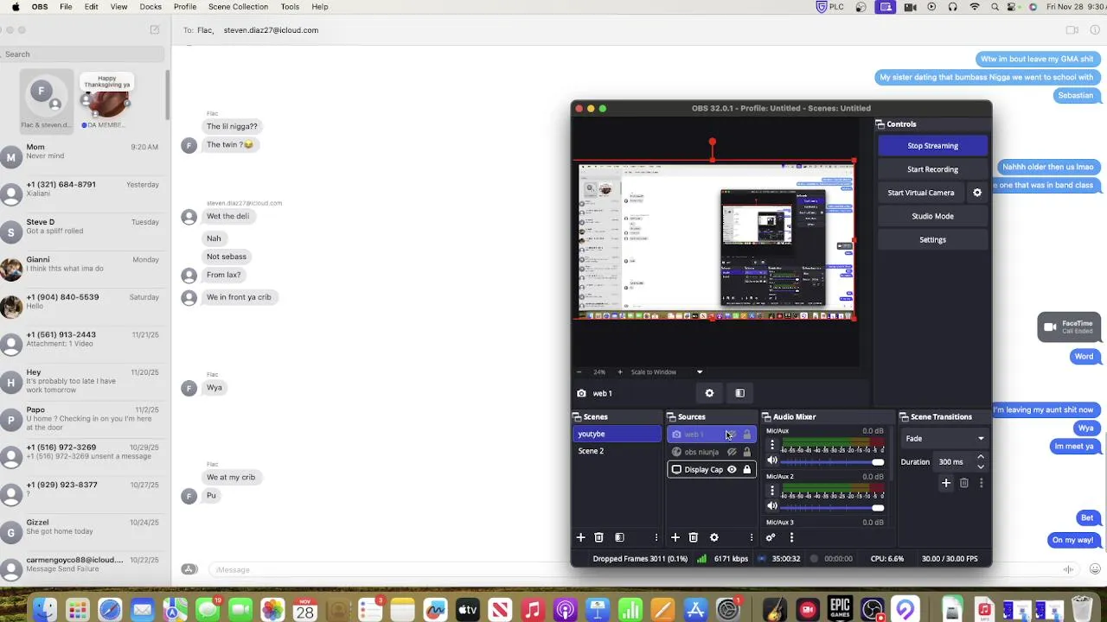Image resolution: width=1107 pixels, height=622 pixels.
Task: Pop out Controls dock icon
Action: [880, 124]
